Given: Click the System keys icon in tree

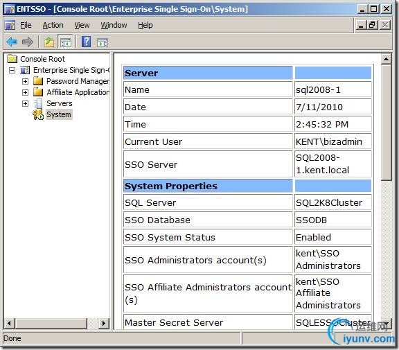Looking at the screenshot, I should click(x=38, y=114).
